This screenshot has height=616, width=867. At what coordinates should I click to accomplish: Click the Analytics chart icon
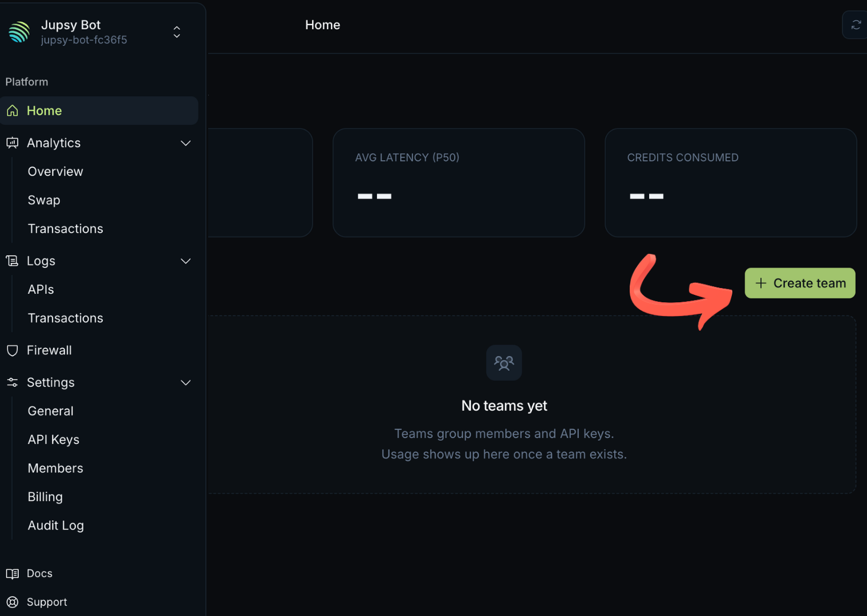click(x=13, y=143)
